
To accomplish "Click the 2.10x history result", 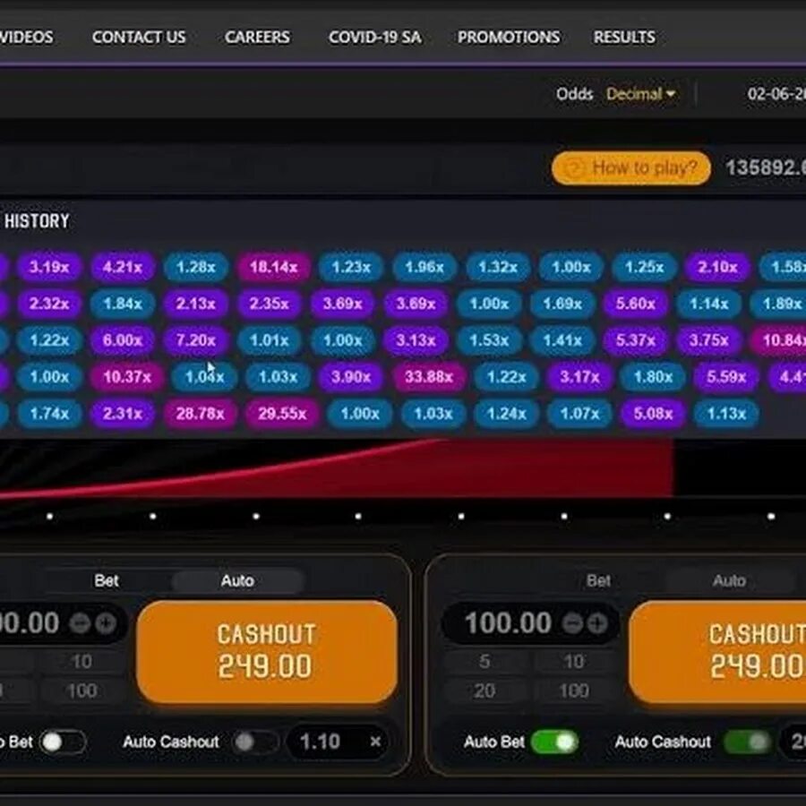I will 717,267.
